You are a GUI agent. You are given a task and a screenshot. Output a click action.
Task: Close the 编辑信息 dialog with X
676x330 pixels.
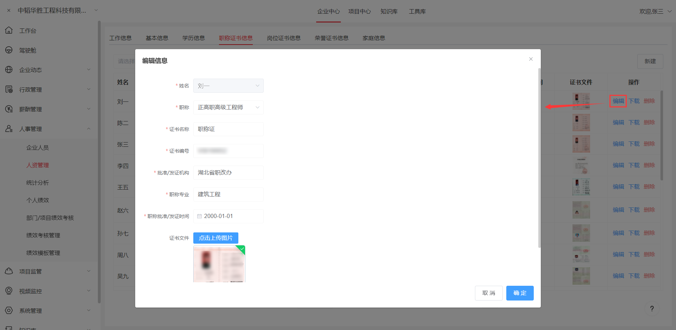[531, 59]
